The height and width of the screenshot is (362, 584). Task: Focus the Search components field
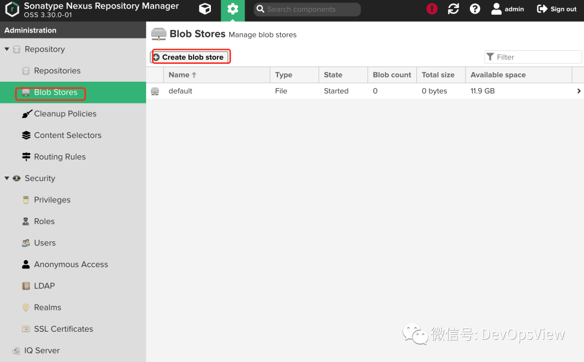(307, 9)
